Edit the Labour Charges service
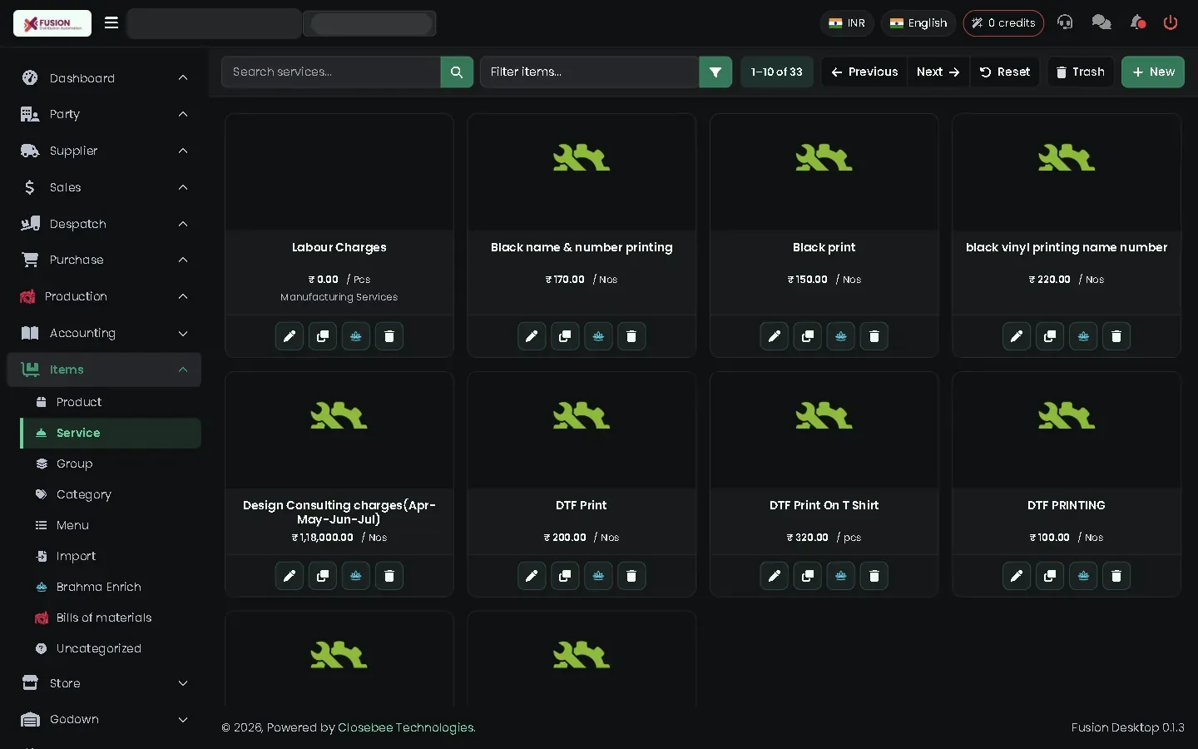This screenshot has width=1198, height=749. [x=290, y=336]
